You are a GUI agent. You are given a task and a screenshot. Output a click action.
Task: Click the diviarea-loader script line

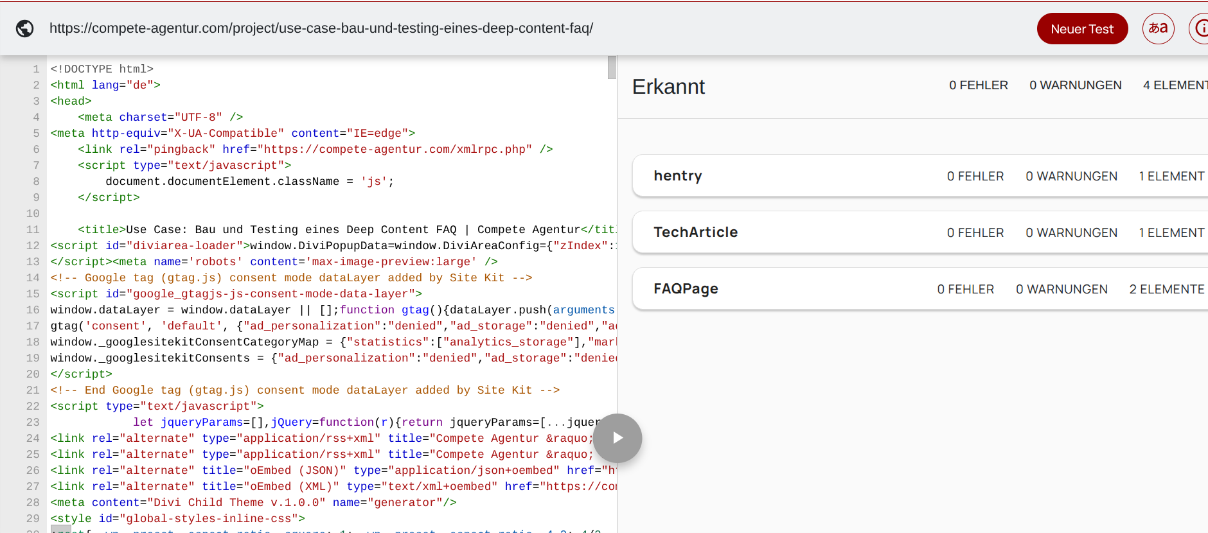(333, 245)
